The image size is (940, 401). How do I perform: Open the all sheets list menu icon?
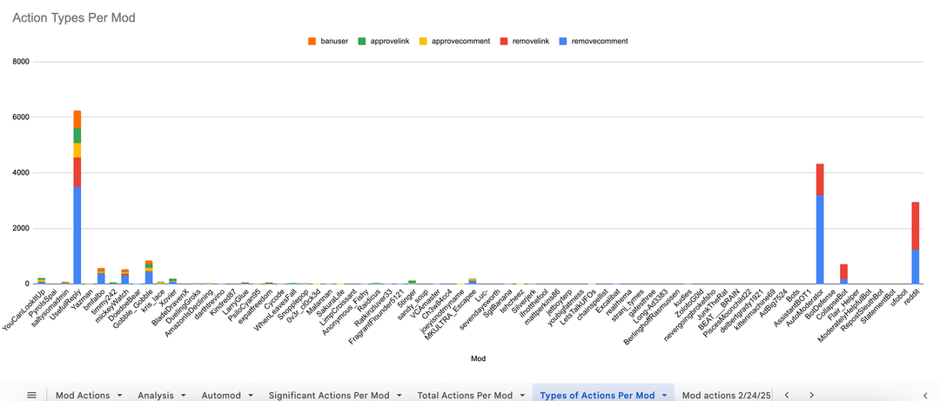tap(31, 395)
